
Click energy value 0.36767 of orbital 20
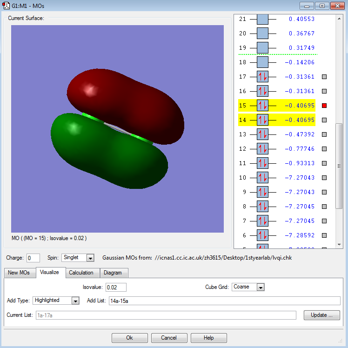pyautogui.click(x=301, y=33)
